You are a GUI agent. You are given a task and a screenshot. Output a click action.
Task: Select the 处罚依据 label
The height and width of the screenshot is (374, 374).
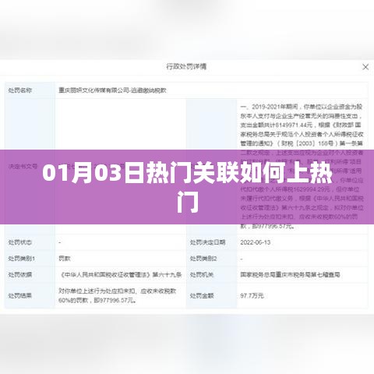(x=20, y=275)
